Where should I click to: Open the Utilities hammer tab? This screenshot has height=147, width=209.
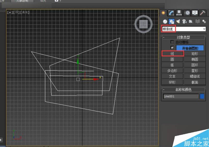[x=203, y=13]
